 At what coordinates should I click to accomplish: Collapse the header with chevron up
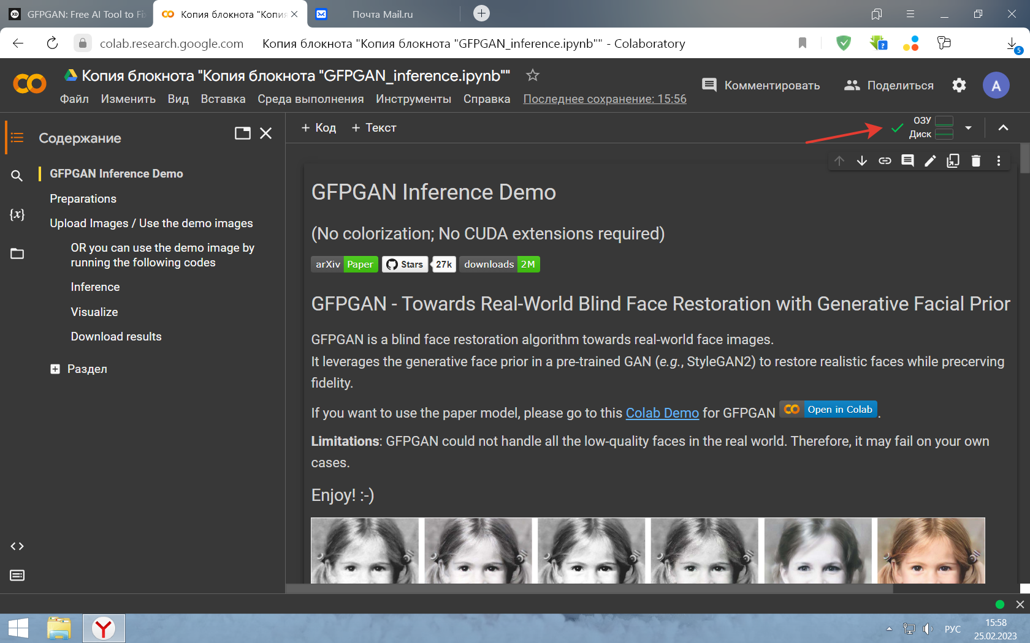[1004, 127]
